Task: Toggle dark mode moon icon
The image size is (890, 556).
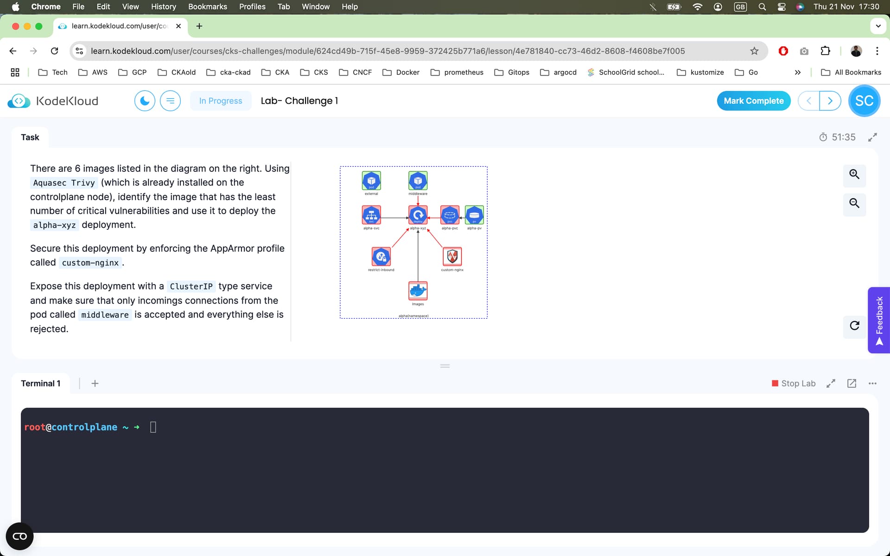Action: pos(145,101)
